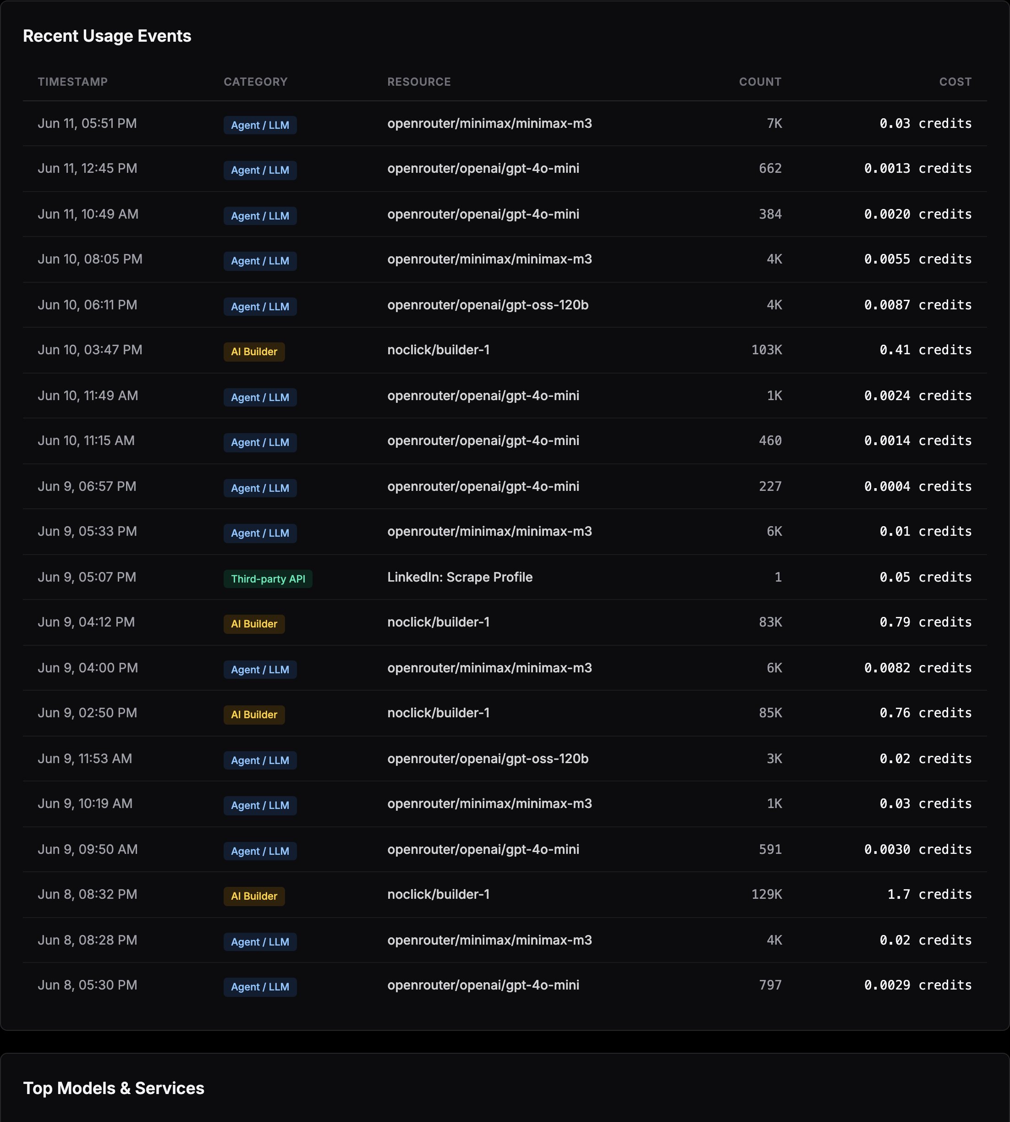The image size is (1010, 1122).
Task: Click noclick/builder-1 on Jun 8, 08:32 PM row
Action: coord(439,895)
